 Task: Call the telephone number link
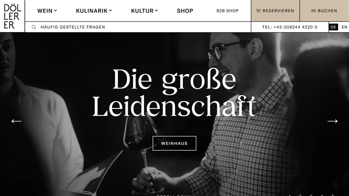pyautogui.click(x=290, y=27)
